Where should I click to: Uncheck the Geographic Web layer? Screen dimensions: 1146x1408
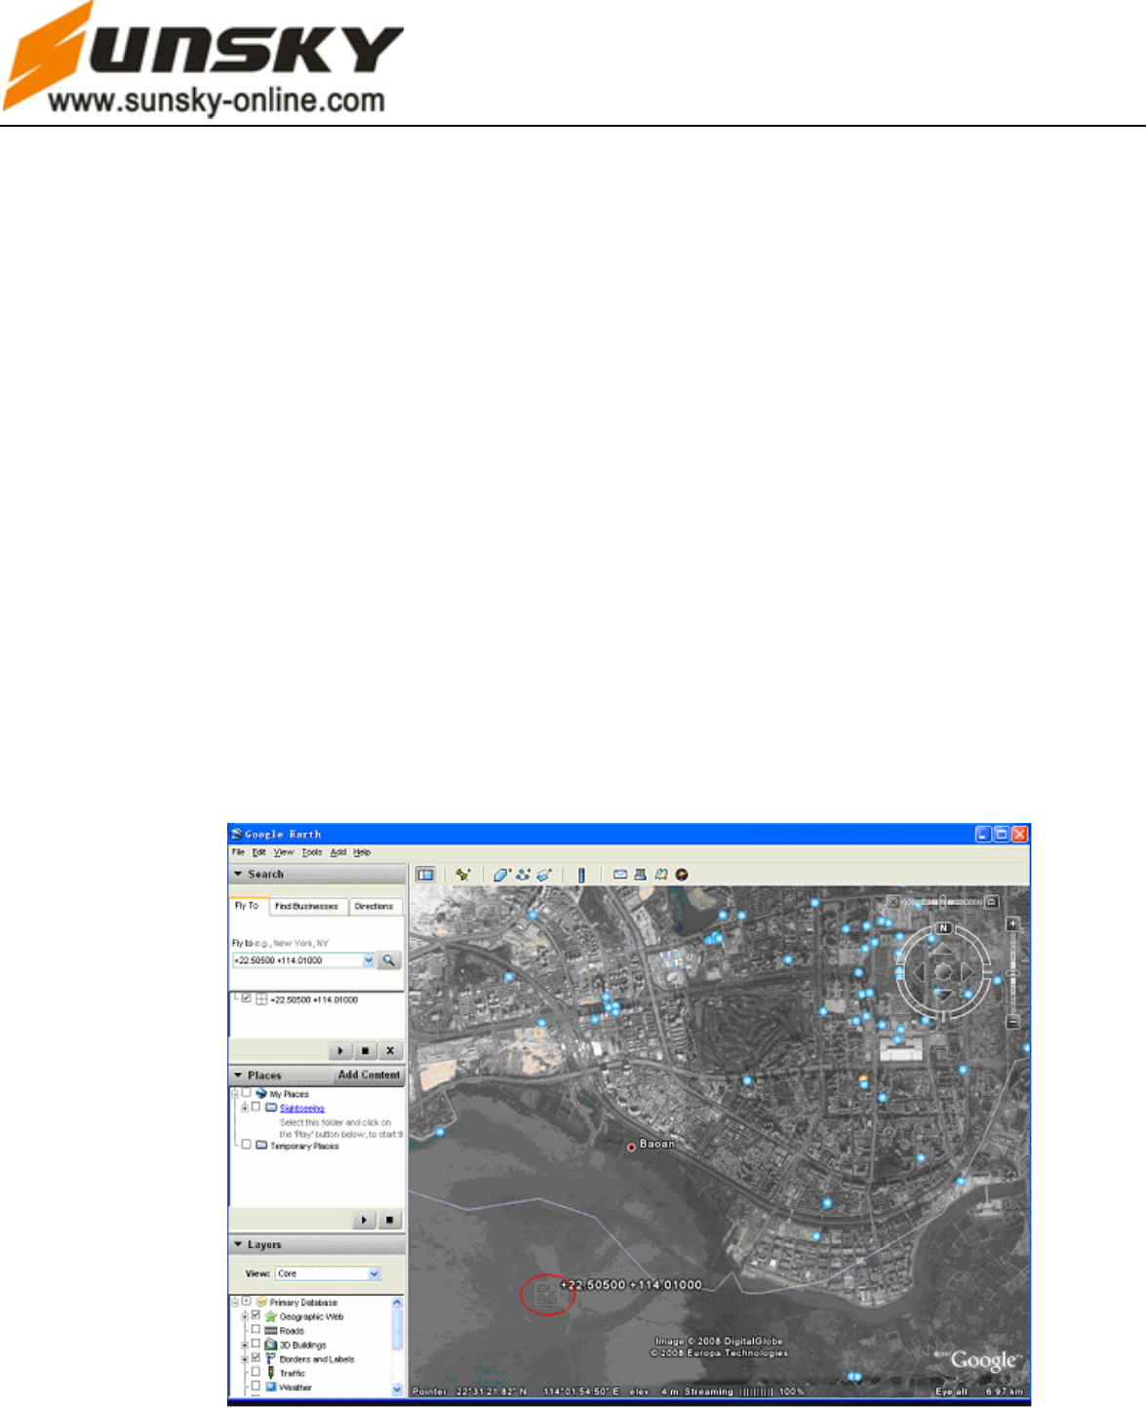click(257, 1316)
